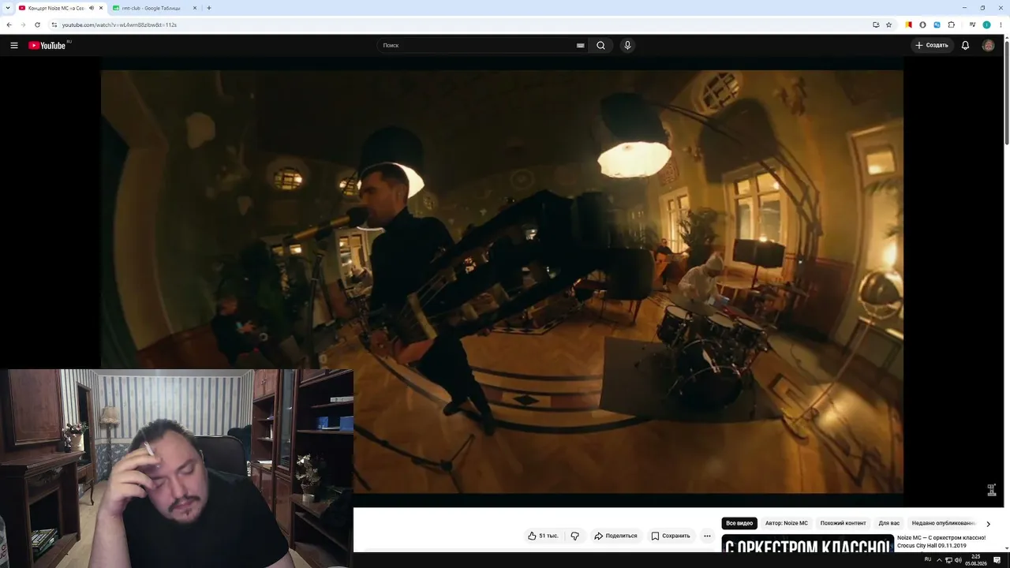
Task: Select the 'Похожий контент' chip
Action: coord(843,523)
